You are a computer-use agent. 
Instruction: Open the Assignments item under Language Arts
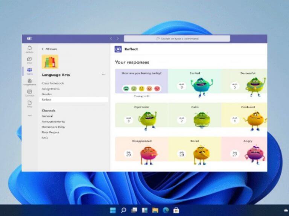point(50,89)
